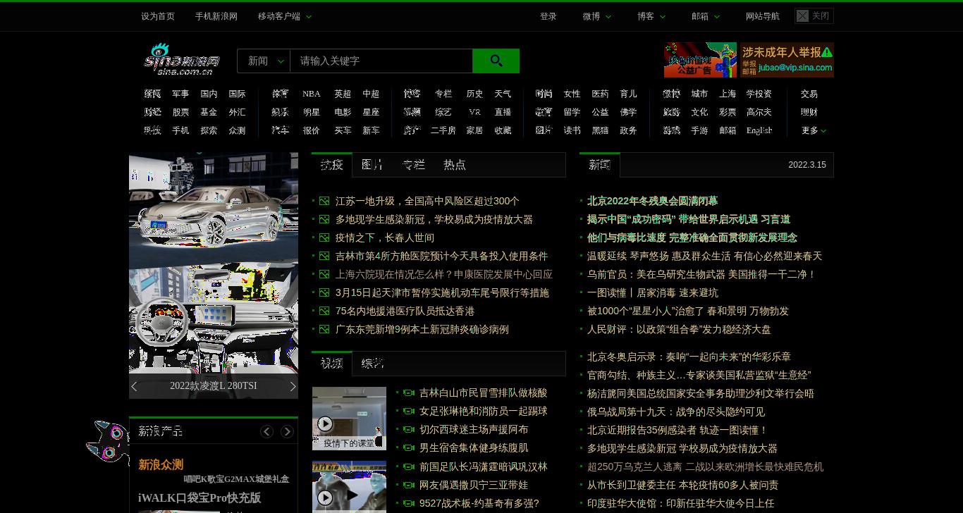963x513 pixels.
Task: Open the NBA navigation link
Action: [312, 94]
